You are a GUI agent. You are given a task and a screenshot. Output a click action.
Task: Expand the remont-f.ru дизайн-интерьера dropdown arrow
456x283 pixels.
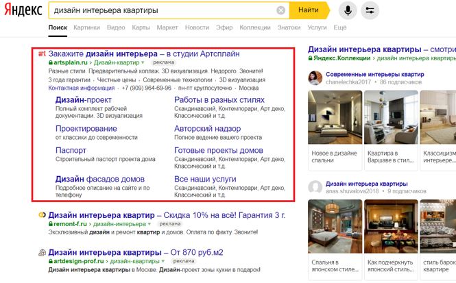coord(149,224)
